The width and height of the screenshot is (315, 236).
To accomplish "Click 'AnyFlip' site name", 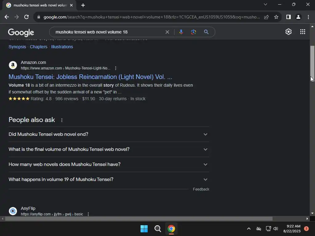I will (28, 208).
